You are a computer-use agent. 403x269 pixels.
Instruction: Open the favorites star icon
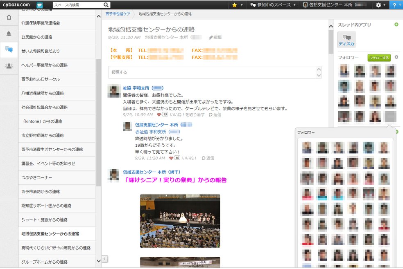click(234, 5)
